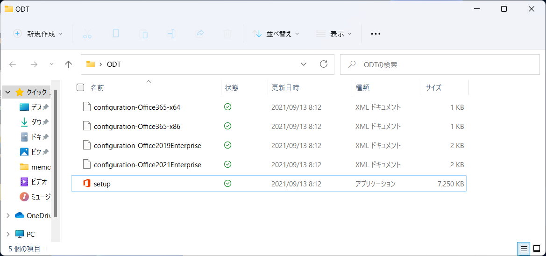Open the 表示 (View) dropdown
The height and width of the screenshot is (256, 546).
tap(333, 34)
